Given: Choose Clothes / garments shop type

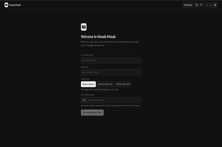Looking at the screenshot, I should click(x=123, y=84).
